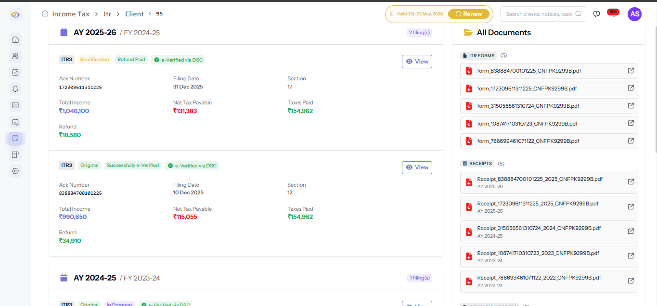Image resolution: width=657 pixels, height=306 pixels.
Task: Open the AS user avatar menu
Action: [x=634, y=14]
